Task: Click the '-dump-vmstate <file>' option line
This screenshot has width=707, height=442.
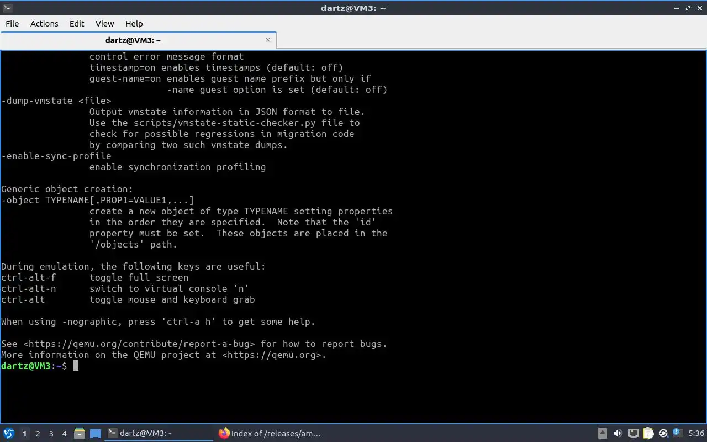Action: [x=56, y=101]
